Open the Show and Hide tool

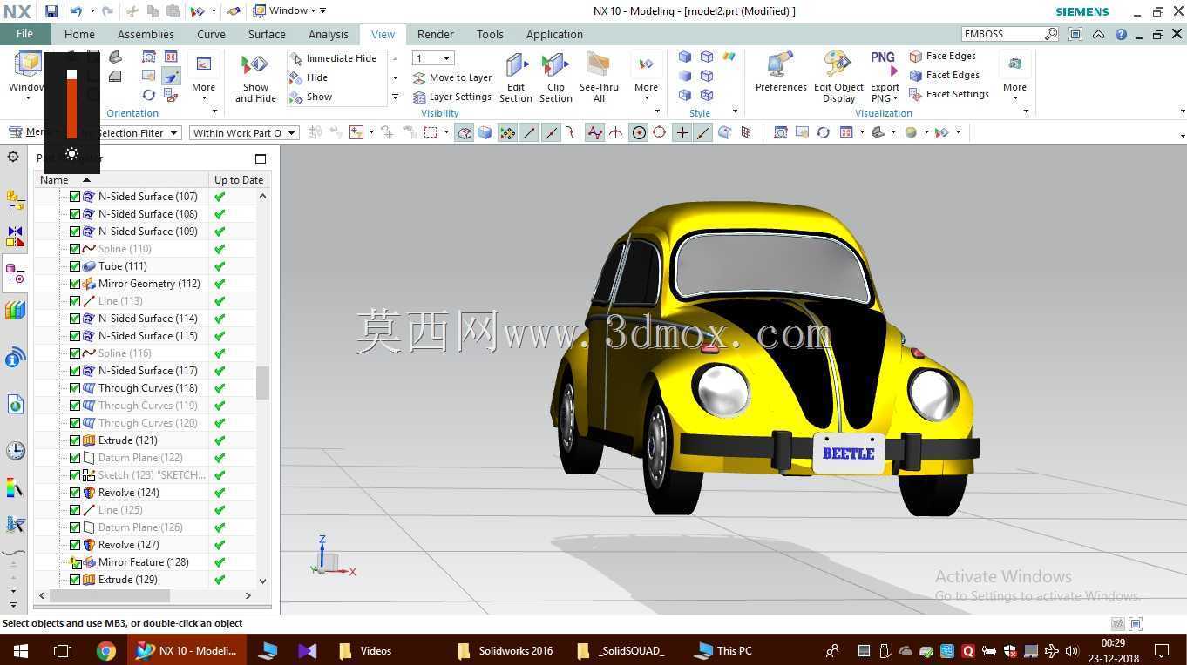(x=255, y=78)
